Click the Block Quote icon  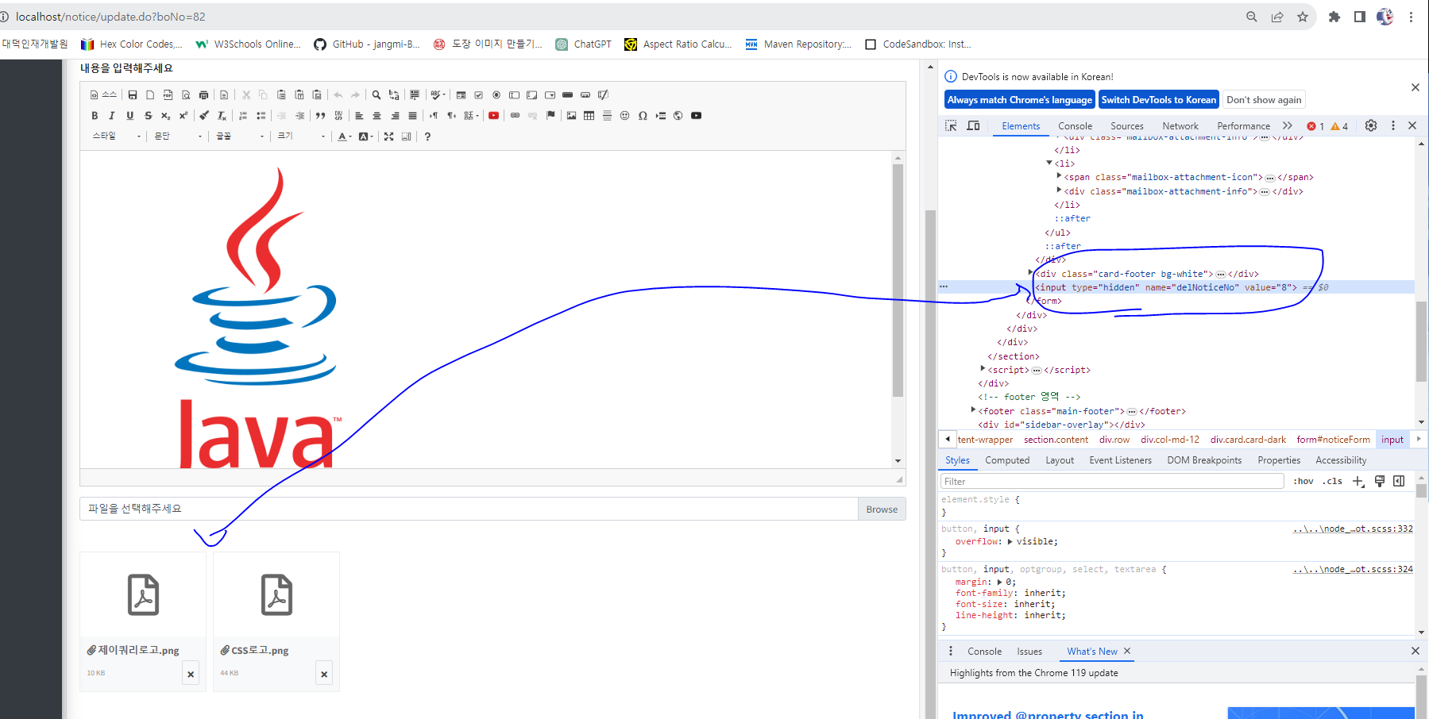point(320,116)
